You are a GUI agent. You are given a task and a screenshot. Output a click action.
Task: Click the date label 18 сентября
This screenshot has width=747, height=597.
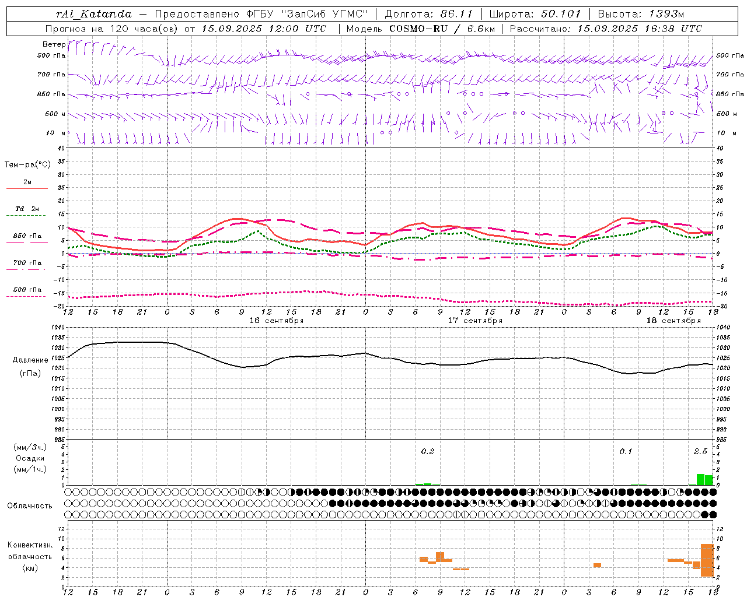coord(673,321)
